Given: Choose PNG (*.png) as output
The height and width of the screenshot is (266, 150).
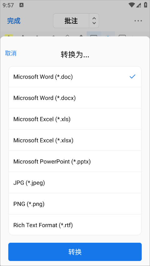Looking at the screenshot, I should tap(75, 204).
